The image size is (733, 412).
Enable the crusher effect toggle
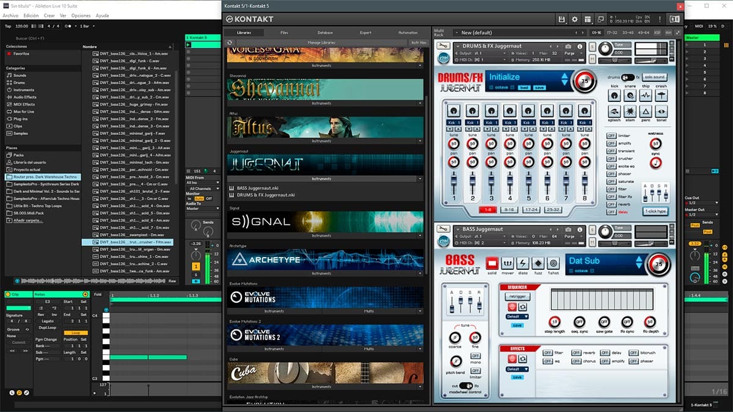[x=611, y=159]
